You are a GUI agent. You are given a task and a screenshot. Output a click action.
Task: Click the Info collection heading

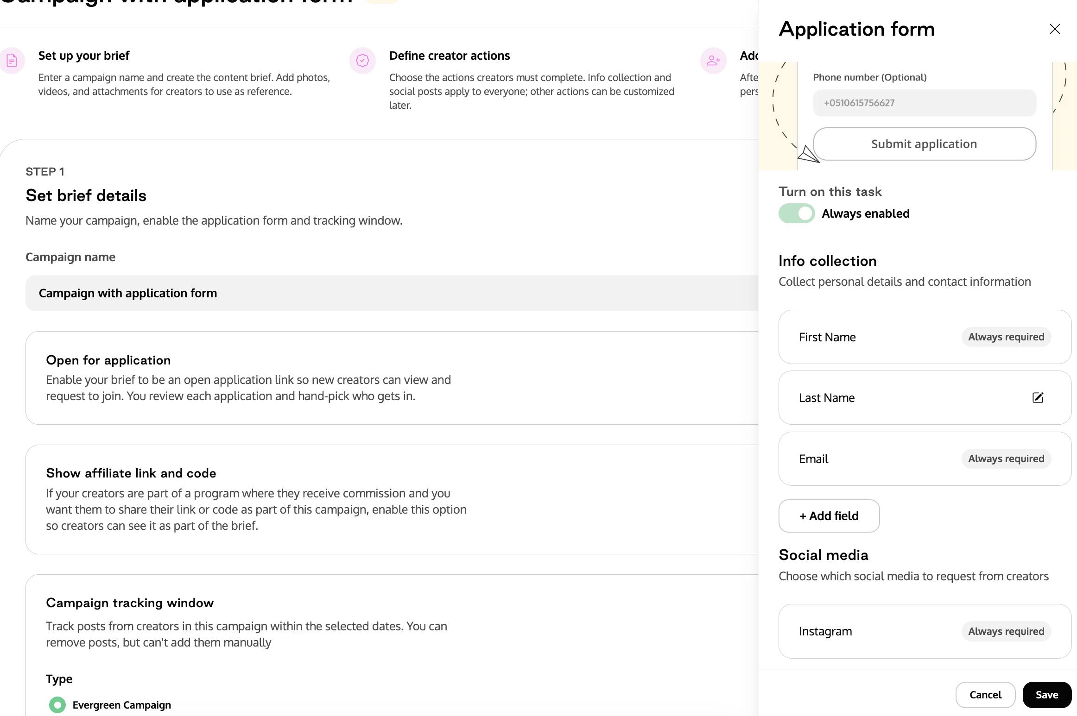coord(828,261)
